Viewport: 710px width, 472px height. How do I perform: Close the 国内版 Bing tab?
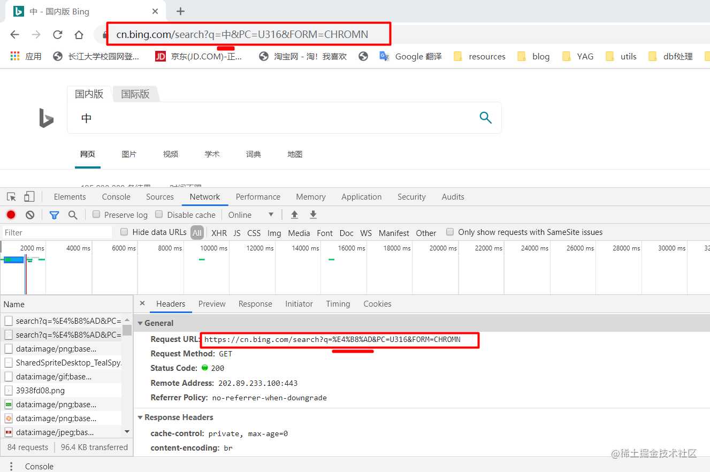155,11
